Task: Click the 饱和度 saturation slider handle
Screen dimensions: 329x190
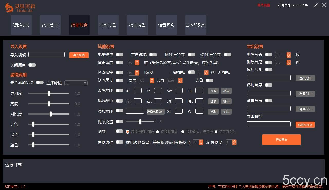Action: click(49, 93)
